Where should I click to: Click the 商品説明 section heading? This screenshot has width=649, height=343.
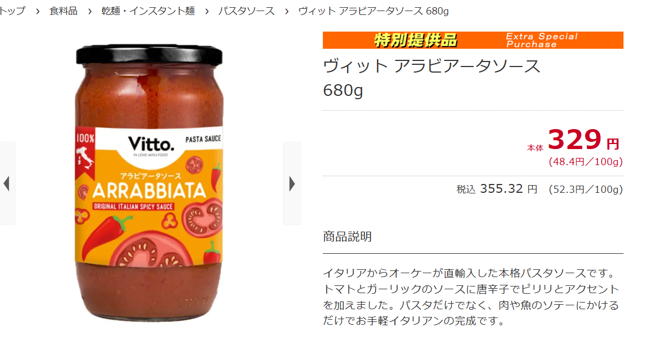click(x=347, y=237)
